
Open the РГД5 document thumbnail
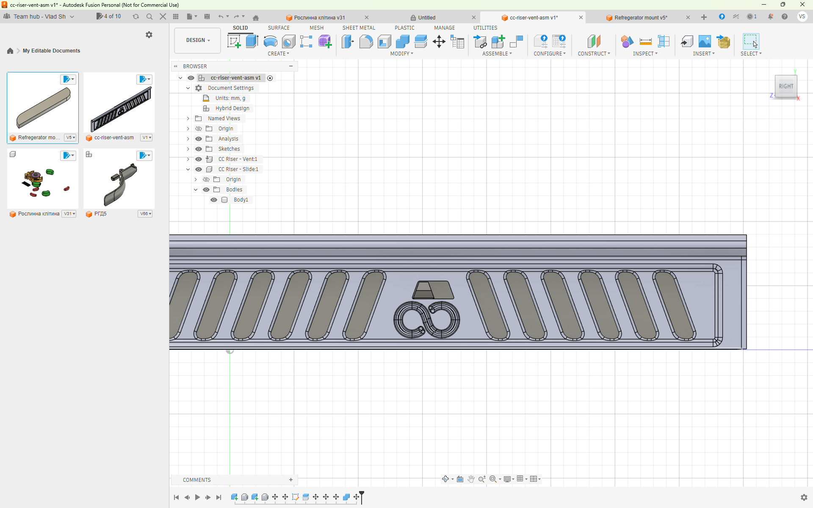point(119,179)
